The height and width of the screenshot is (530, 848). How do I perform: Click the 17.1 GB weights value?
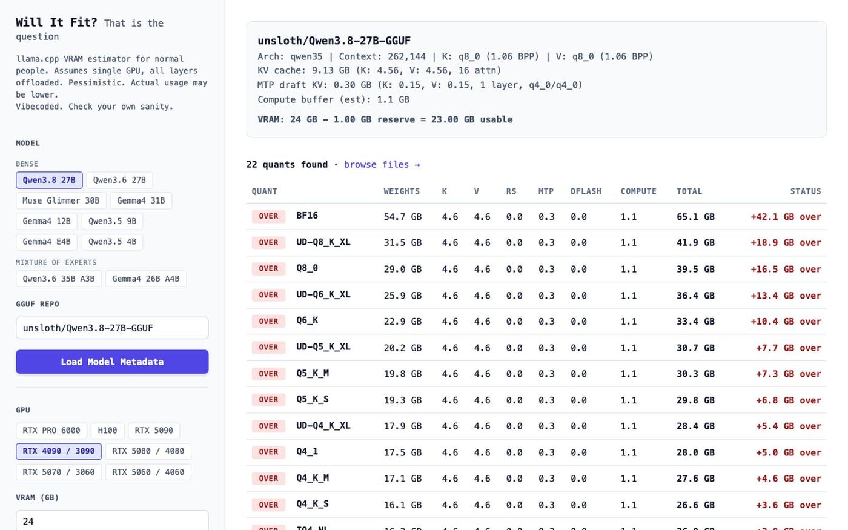coord(403,479)
